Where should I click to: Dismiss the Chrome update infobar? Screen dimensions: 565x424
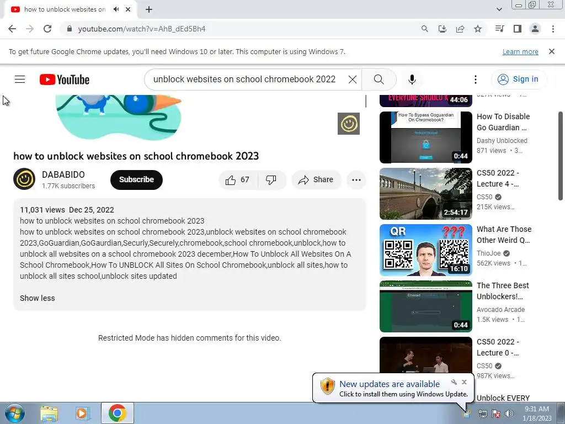point(552,51)
